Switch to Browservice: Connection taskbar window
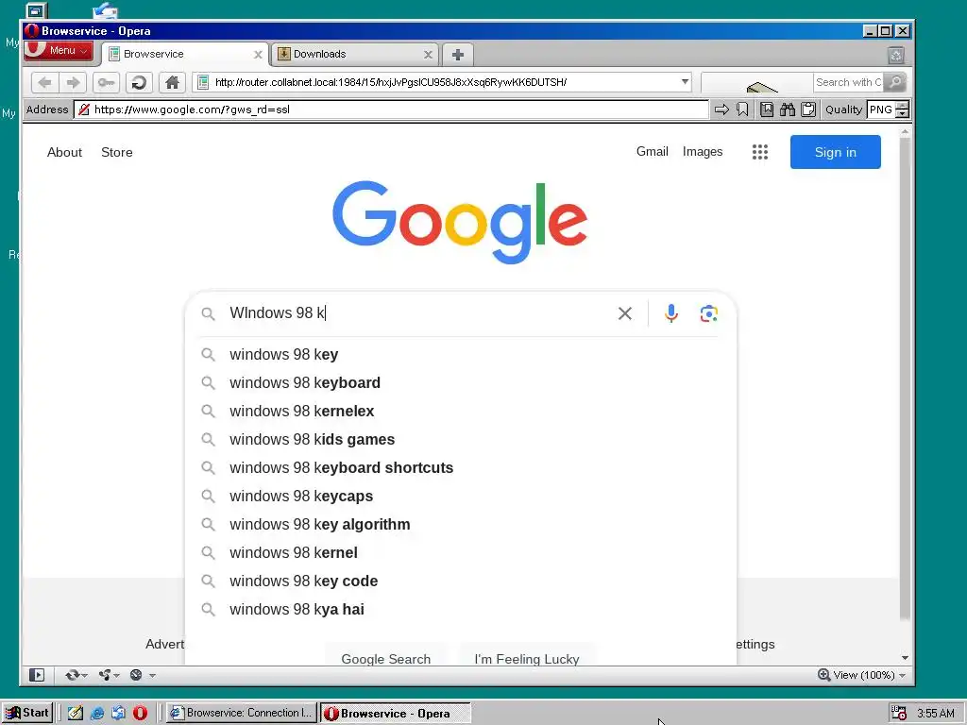The width and height of the screenshot is (967, 725). tap(242, 714)
